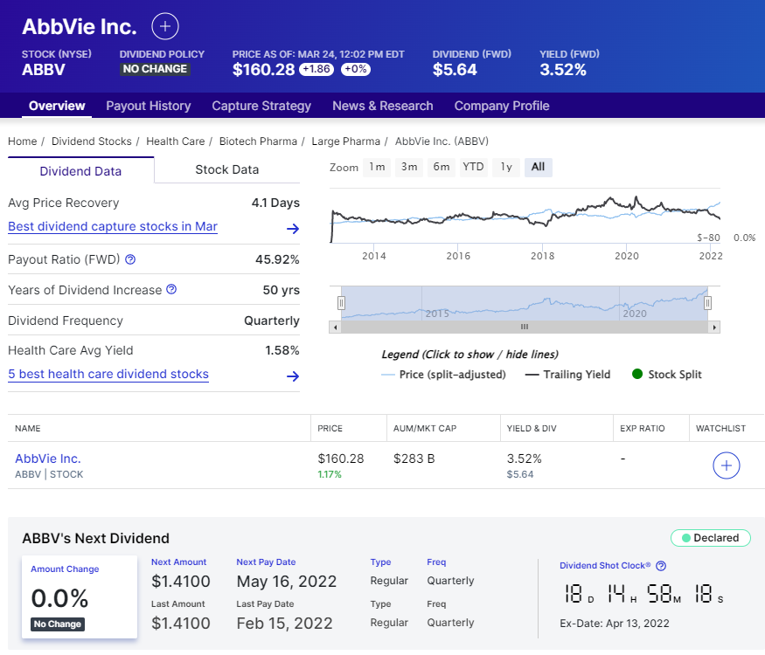This screenshot has width=765, height=655.
Task: Click the May 16, 2022 next pay date
Action: [x=287, y=582]
